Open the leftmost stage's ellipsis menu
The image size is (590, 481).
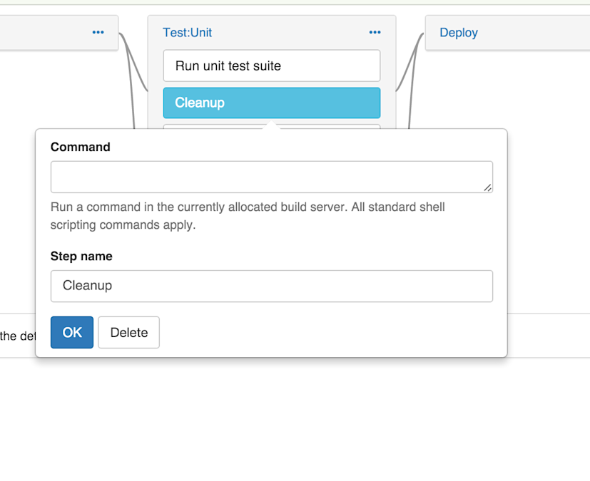pyautogui.click(x=98, y=32)
